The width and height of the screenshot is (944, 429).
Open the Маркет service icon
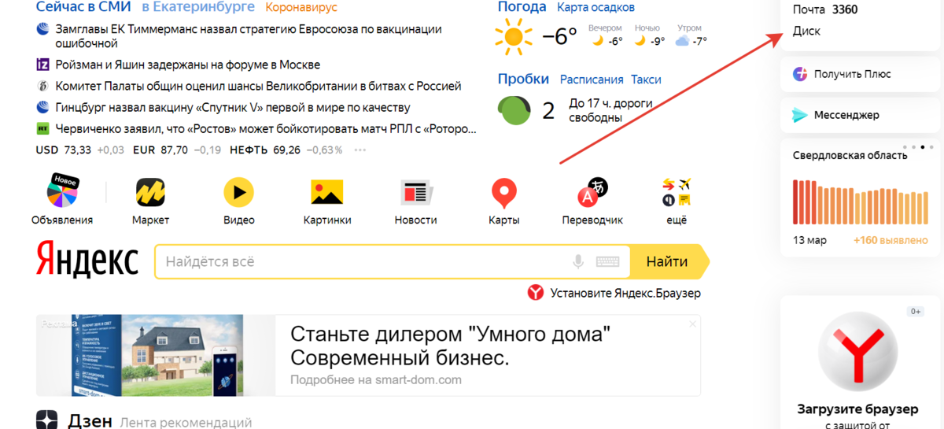[x=150, y=191]
